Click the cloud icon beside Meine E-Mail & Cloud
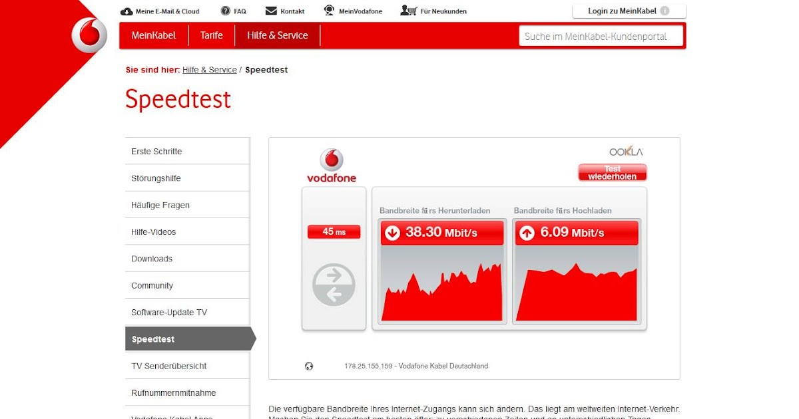 pos(127,11)
